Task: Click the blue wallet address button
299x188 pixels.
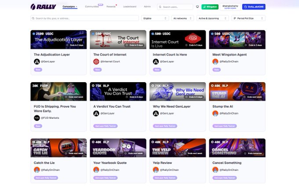Action: coord(254,7)
